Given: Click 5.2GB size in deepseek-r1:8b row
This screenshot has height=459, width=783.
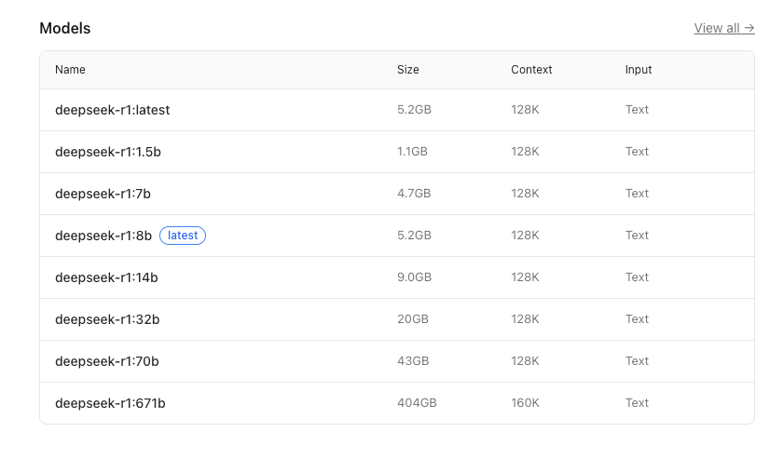Looking at the screenshot, I should [x=414, y=236].
